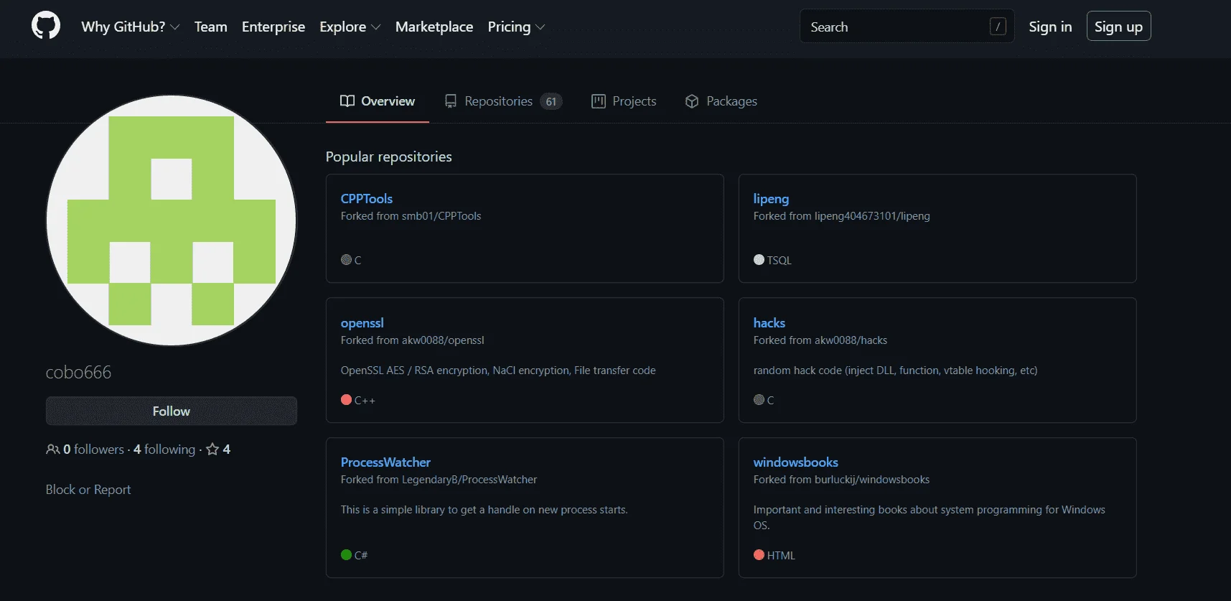
Task: Open fork source akw0088/hacks
Action: [851, 340]
